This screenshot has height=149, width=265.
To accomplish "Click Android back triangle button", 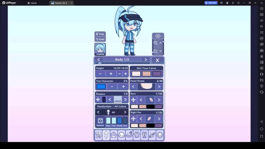I will tap(262, 122).
